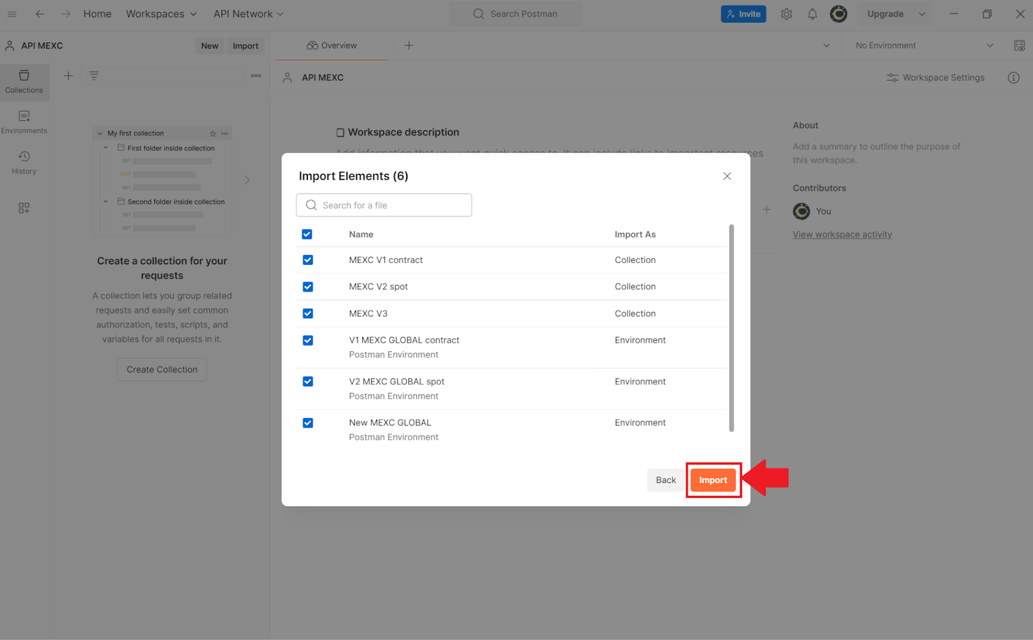Open the settings gear icon
The height and width of the screenshot is (640, 1033).
[786, 14]
